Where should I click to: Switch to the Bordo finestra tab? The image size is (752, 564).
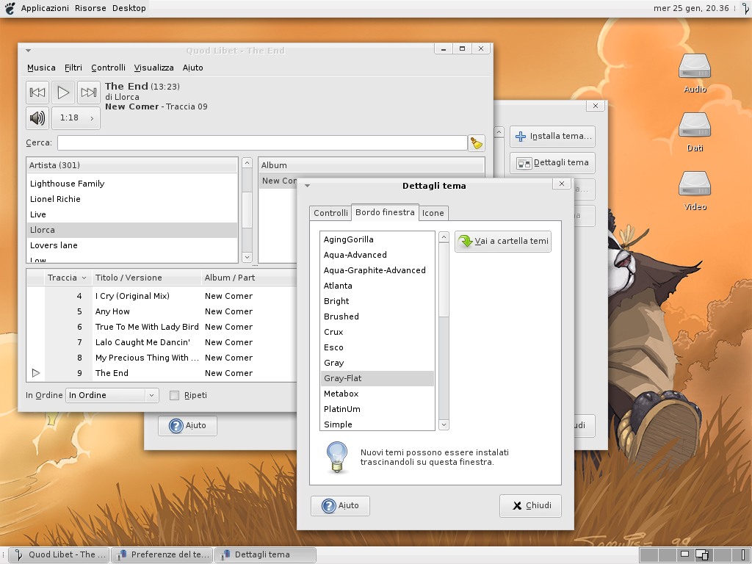pos(385,212)
